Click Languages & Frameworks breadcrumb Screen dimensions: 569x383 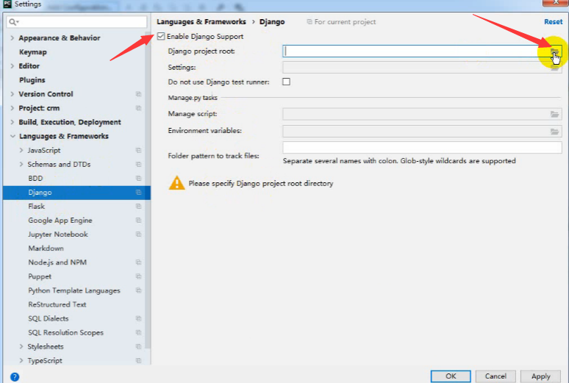pos(201,22)
